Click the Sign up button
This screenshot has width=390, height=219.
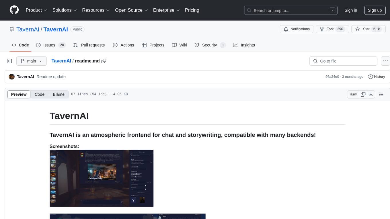(x=375, y=10)
